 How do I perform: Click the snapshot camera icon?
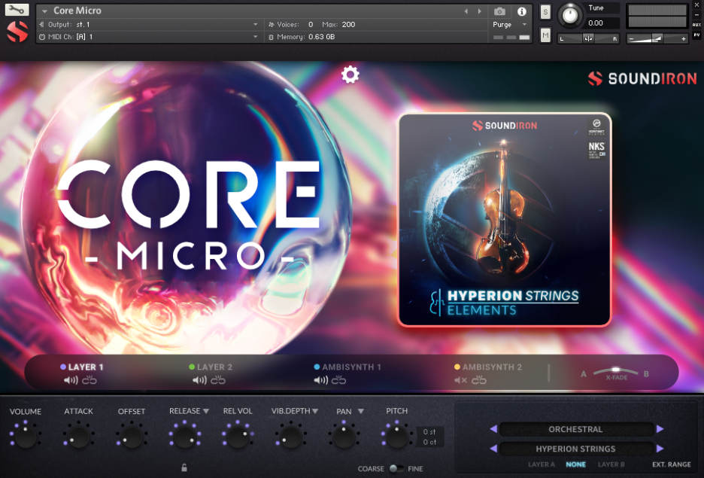pos(500,11)
